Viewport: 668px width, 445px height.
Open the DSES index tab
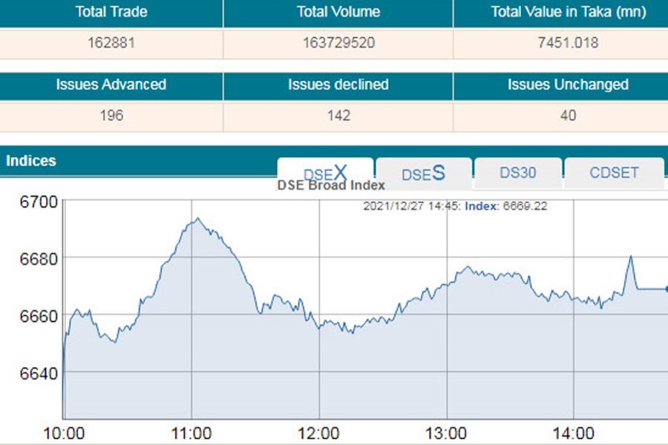(x=423, y=174)
